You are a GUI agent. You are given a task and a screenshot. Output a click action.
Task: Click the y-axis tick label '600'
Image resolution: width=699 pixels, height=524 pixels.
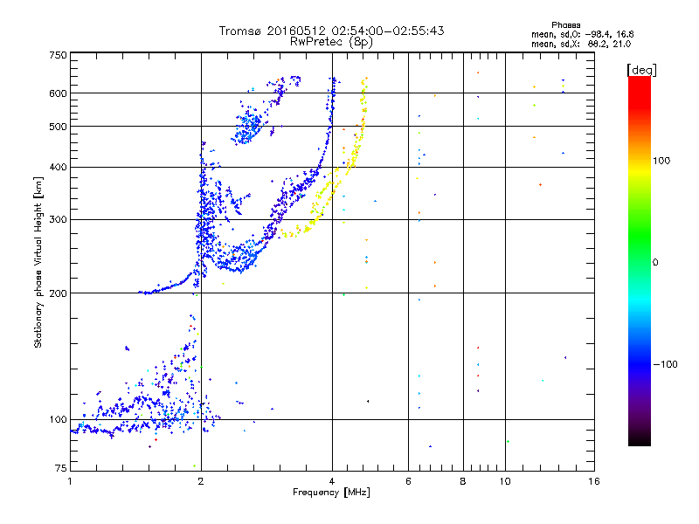58,93
